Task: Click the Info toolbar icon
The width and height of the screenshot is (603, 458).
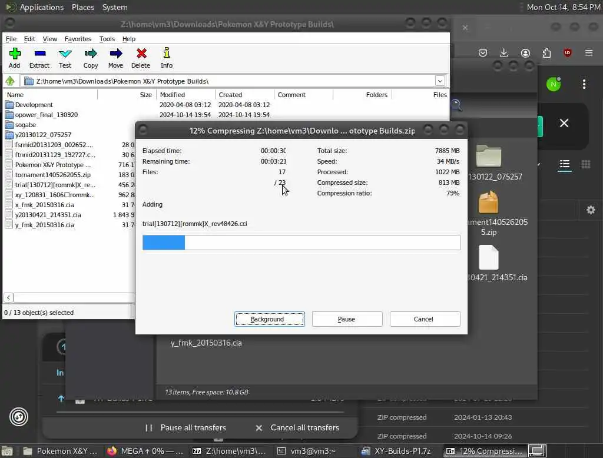Action: (x=167, y=58)
